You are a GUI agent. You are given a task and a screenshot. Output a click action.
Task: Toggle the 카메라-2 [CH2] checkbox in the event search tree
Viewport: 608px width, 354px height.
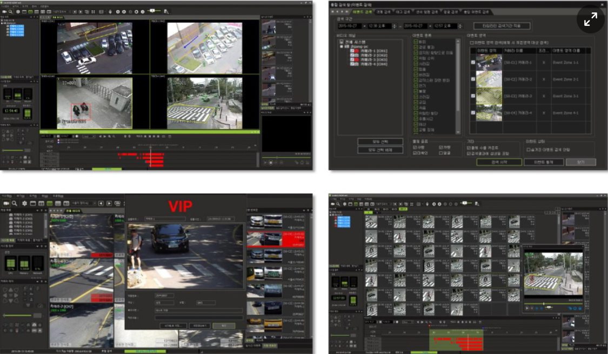352,55
